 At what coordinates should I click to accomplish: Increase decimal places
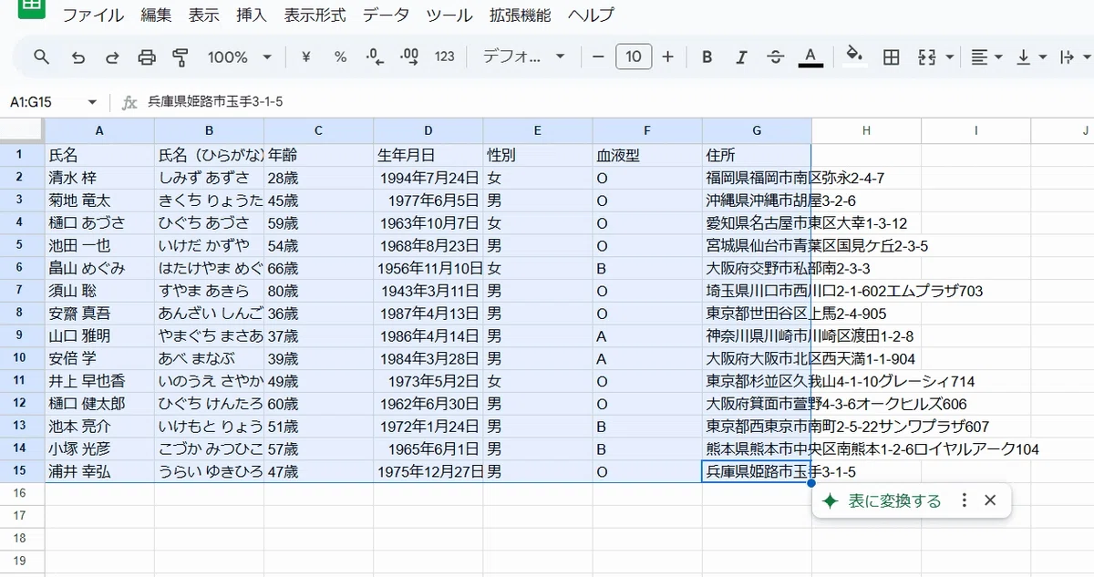[409, 57]
